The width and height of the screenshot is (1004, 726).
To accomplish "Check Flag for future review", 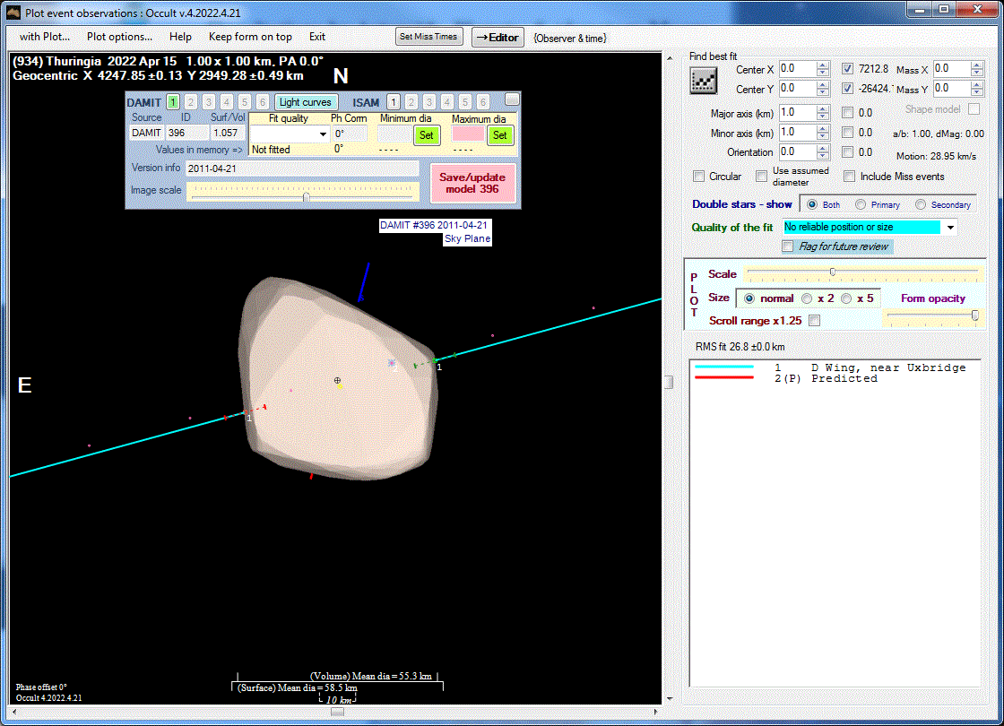I will [x=788, y=246].
